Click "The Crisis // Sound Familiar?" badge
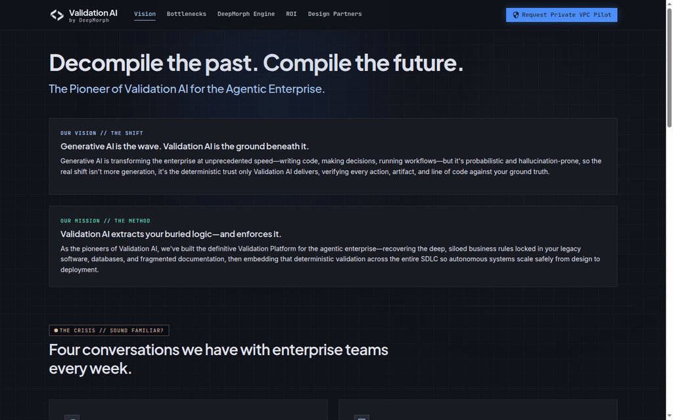The width and height of the screenshot is (673, 420). click(x=109, y=331)
